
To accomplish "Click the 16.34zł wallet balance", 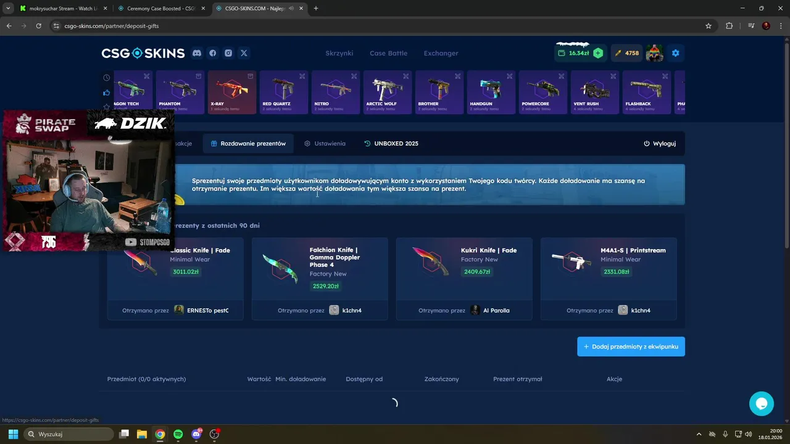I will [x=573, y=53].
